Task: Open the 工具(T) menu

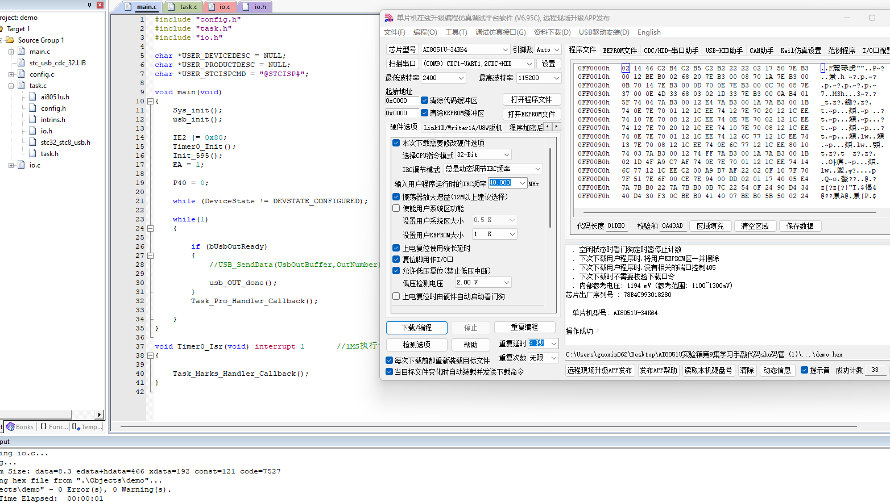Action: pyautogui.click(x=456, y=32)
